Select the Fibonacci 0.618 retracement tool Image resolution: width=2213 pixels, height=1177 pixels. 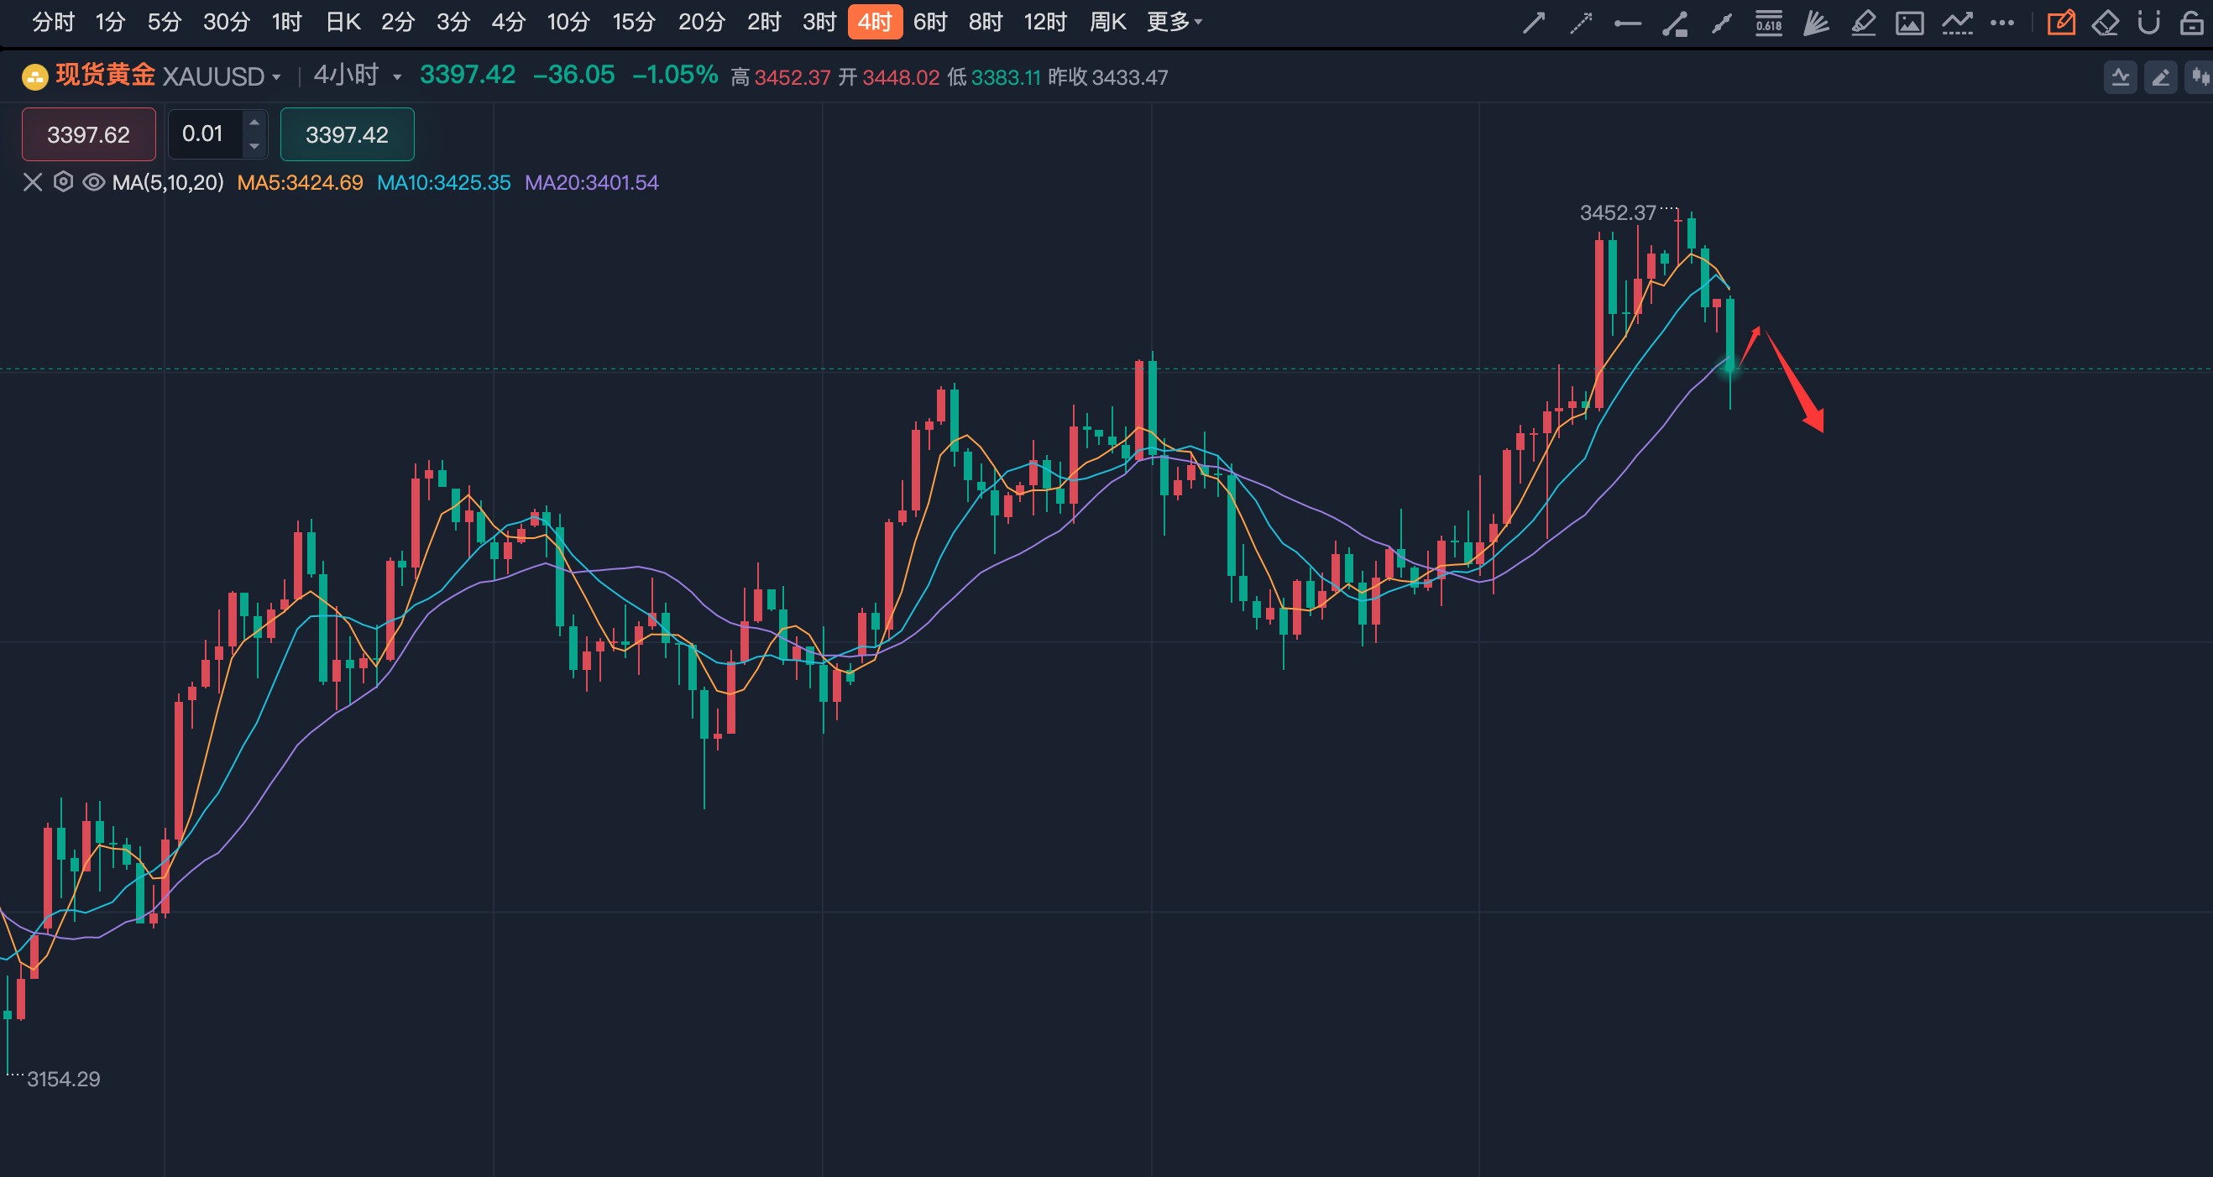point(1768,23)
